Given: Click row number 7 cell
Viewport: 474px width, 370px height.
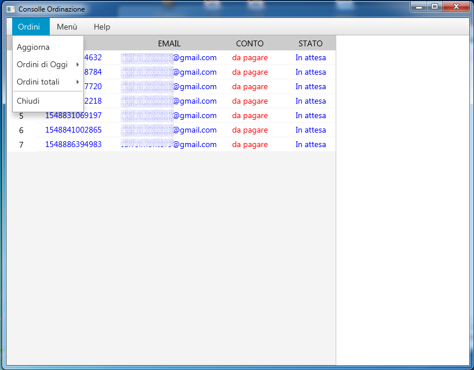Looking at the screenshot, I should (x=21, y=145).
